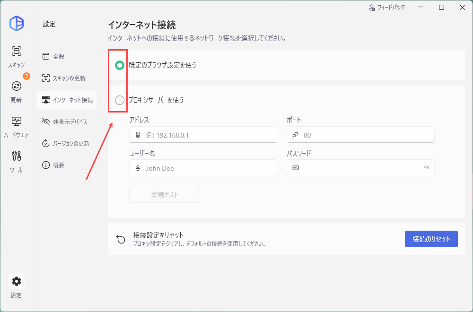Click the key icon in password field
Image resolution: width=473 pixels, height=312 pixels.
pyautogui.click(x=296, y=168)
